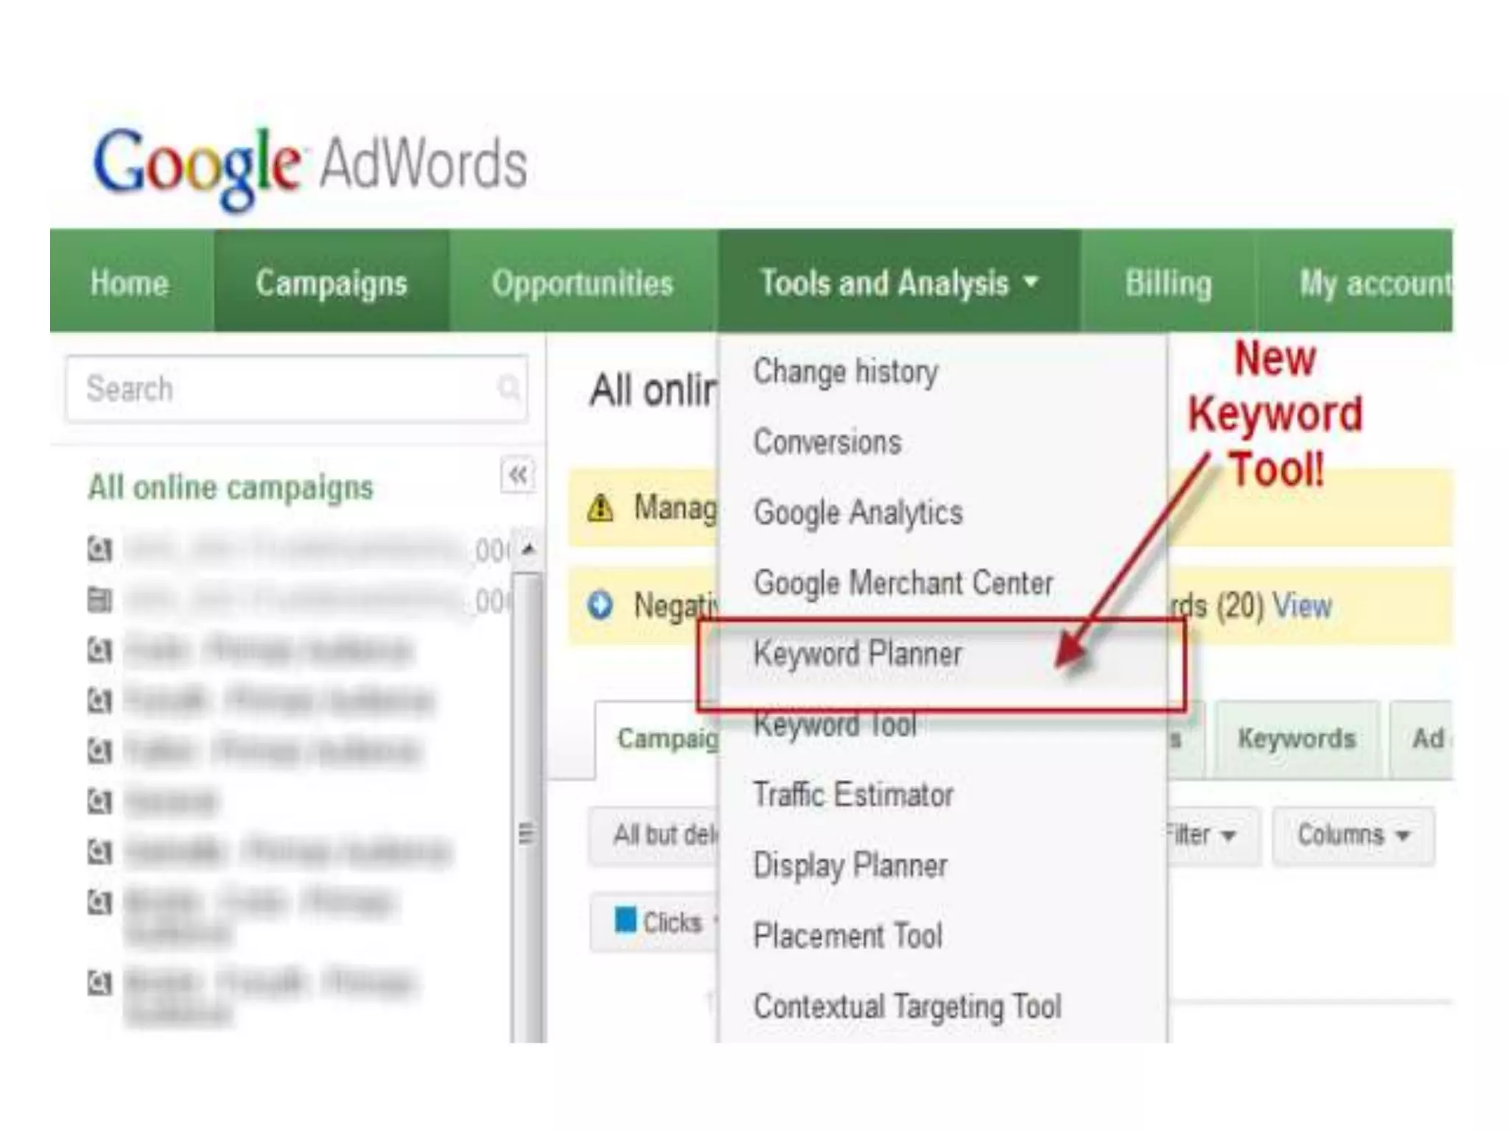1509x1131 pixels.
Task: Click the search magnifier icon
Action: (x=508, y=387)
